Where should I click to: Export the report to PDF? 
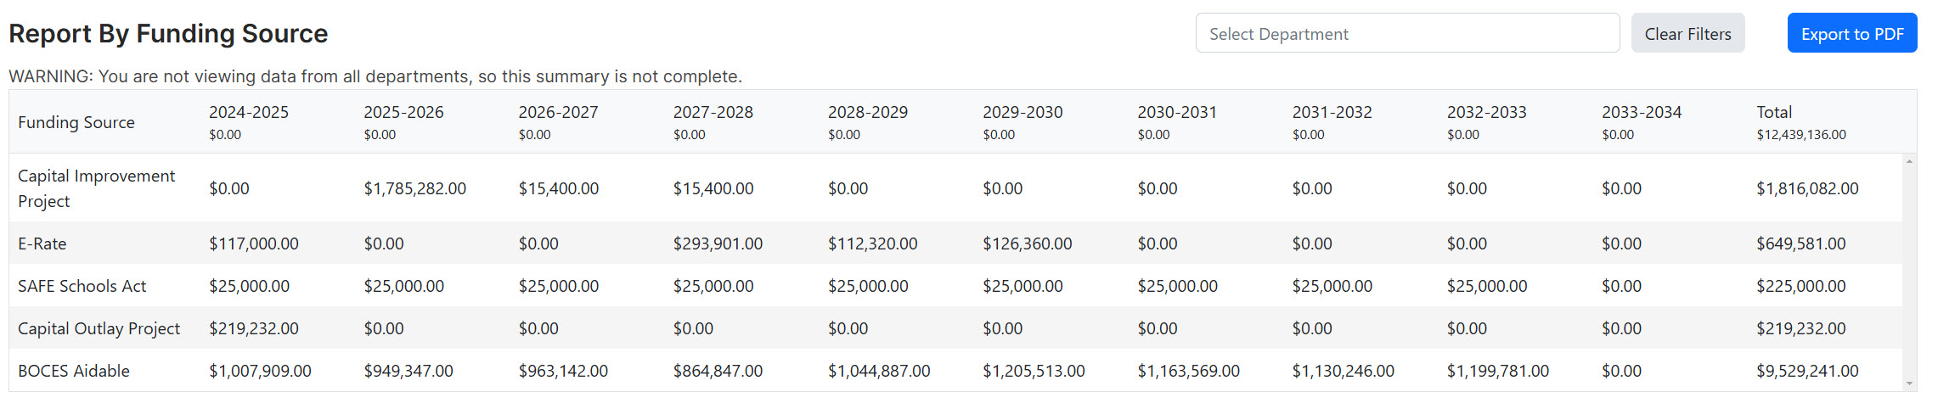(1851, 33)
